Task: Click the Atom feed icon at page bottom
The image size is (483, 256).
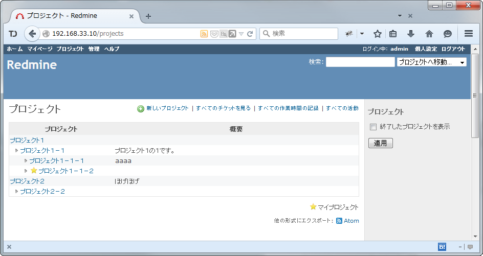Action: point(339,221)
